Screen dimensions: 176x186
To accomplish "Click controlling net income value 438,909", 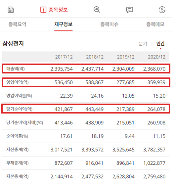I will (95, 123).
